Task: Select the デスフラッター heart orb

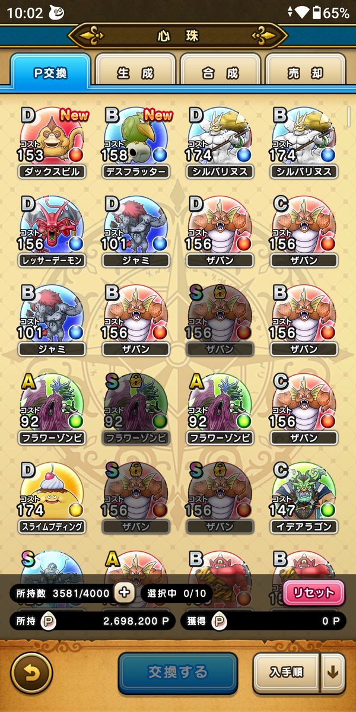Action: click(136, 143)
